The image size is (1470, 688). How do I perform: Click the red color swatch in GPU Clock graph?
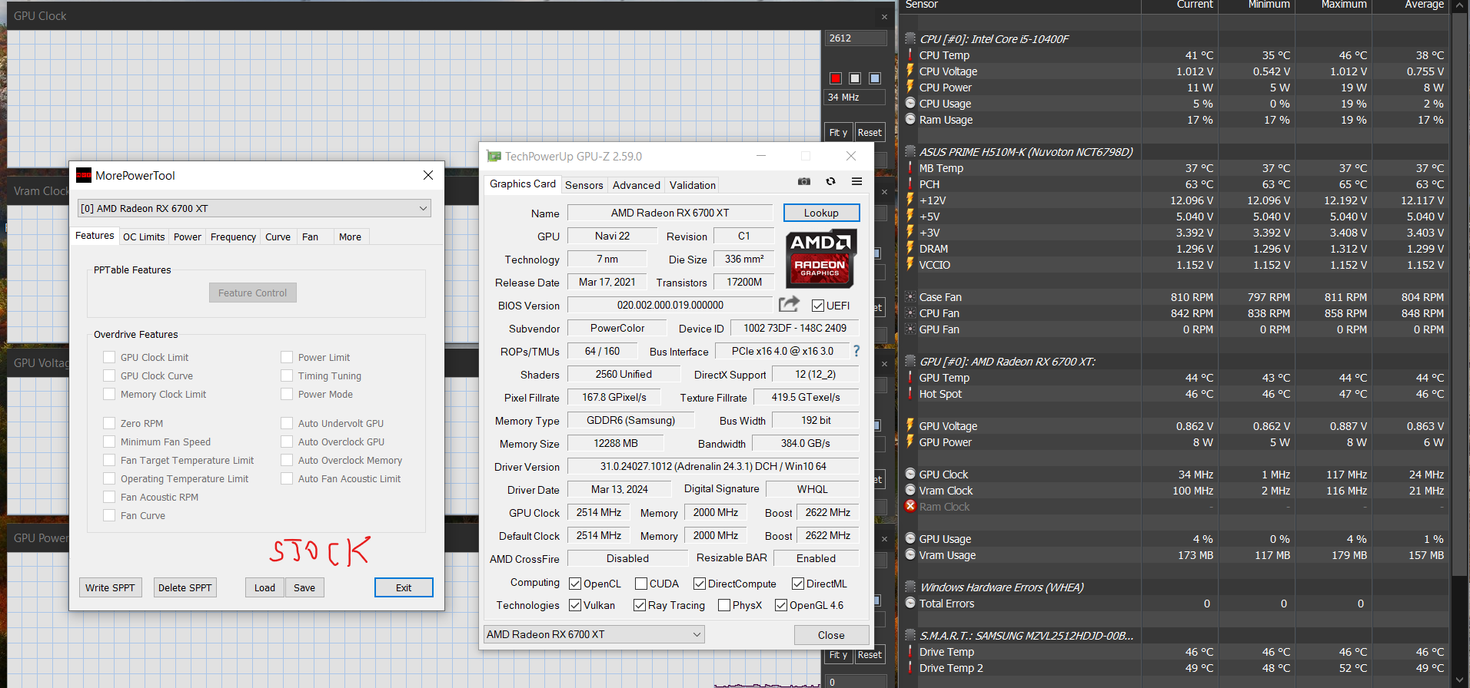point(836,78)
